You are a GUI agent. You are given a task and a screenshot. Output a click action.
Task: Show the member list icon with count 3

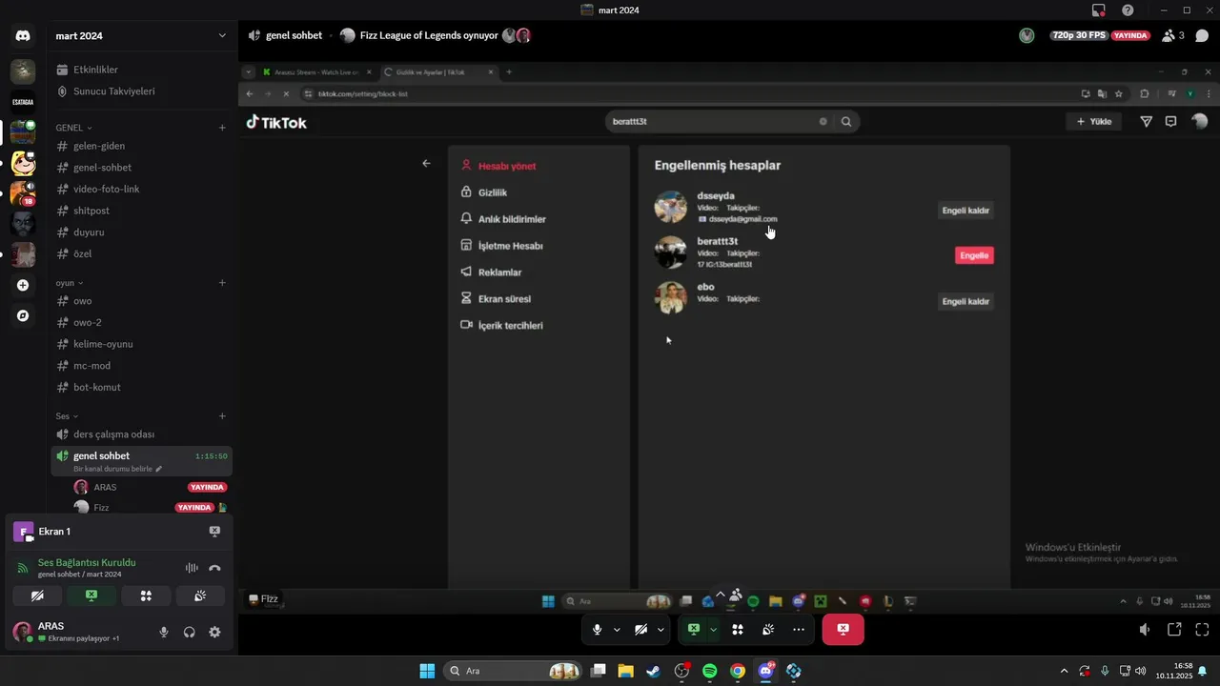pos(1172,35)
